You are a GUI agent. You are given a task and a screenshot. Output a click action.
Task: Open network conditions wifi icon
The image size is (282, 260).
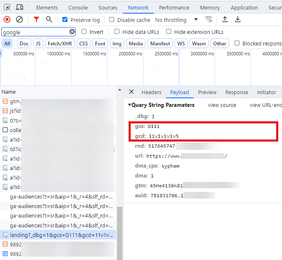pyautogui.click(x=209, y=19)
